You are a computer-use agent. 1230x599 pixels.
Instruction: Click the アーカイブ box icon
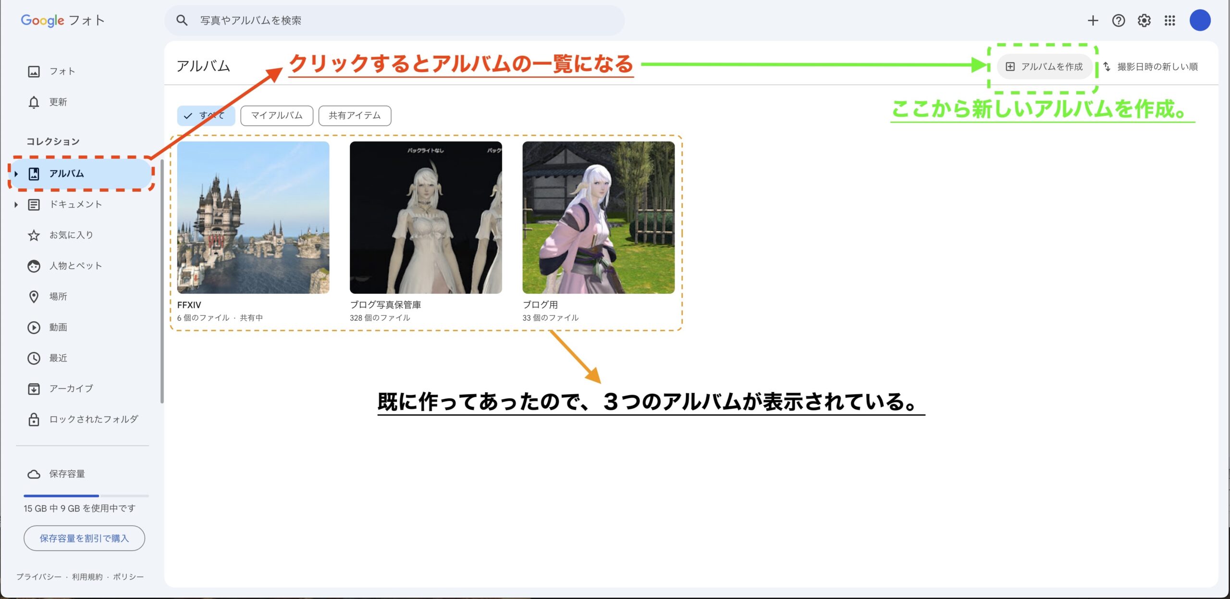(34, 388)
